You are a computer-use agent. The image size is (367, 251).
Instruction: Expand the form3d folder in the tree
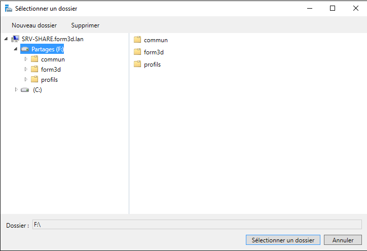coord(26,69)
